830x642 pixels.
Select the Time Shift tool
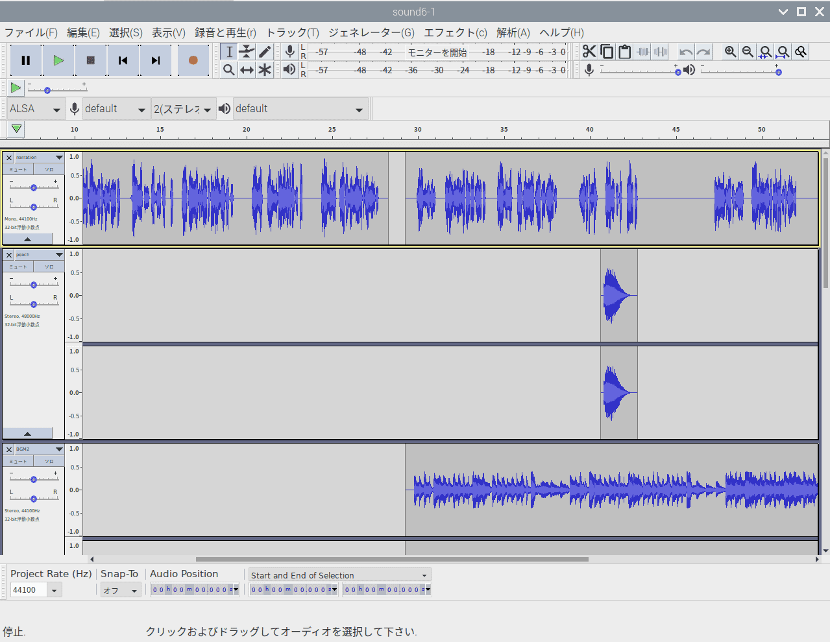(x=247, y=69)
